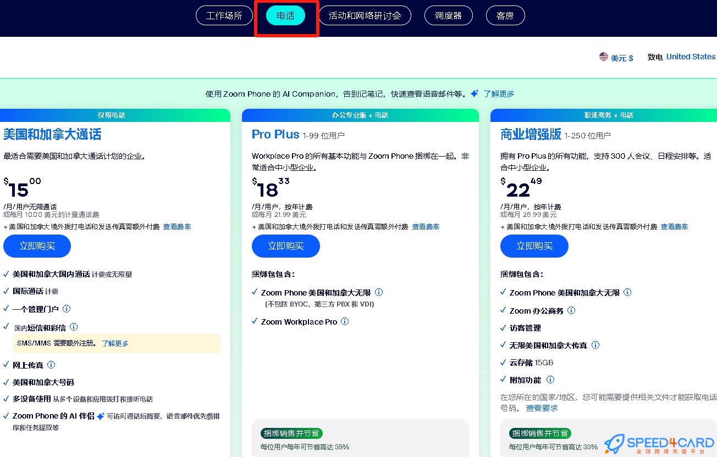Open the 查看要求 link
The height and width of the screenshot is (457, 717).
(542, 408)
